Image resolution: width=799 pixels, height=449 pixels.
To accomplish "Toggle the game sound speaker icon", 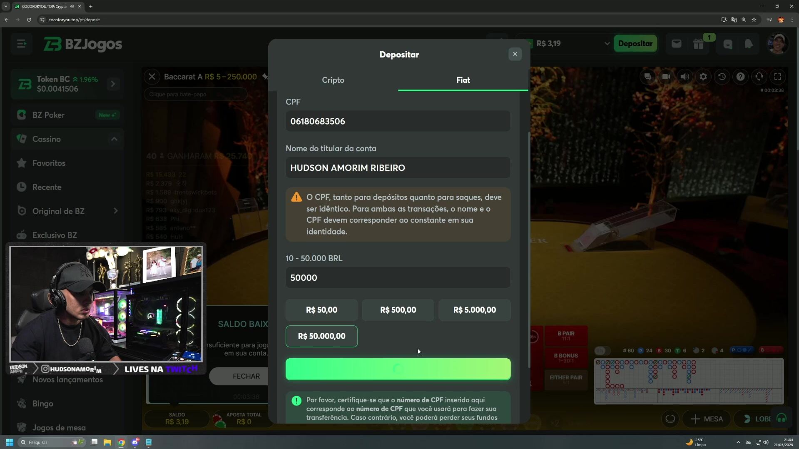I will 685,77.
